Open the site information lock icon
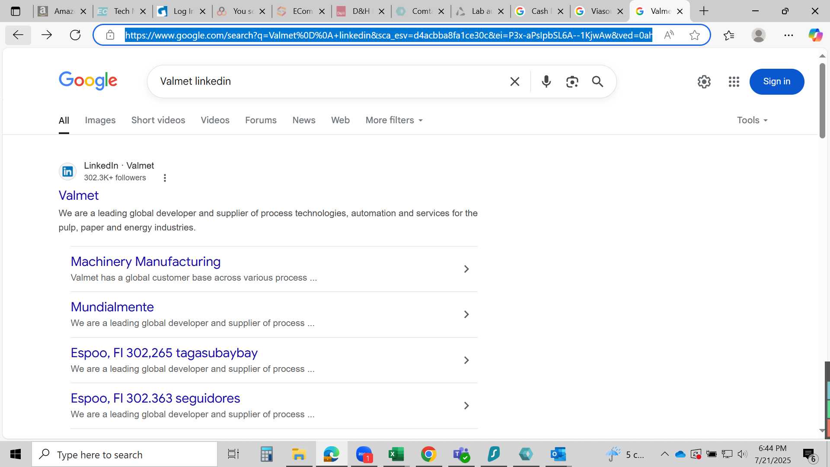The image size is (830, 467). (110, 35)
